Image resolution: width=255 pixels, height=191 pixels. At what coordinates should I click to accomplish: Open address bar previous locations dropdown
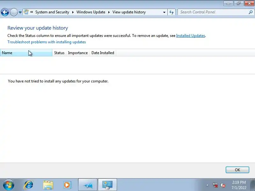[x=164, y=12]
